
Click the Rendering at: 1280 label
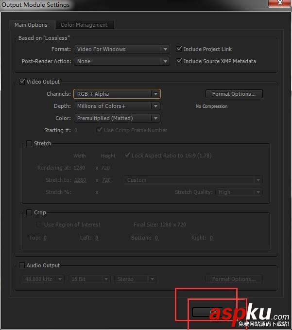coord(61,168)
